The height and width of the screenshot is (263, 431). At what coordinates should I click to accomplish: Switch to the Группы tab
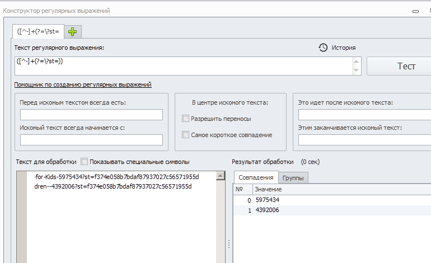click(x=293, y=178)
